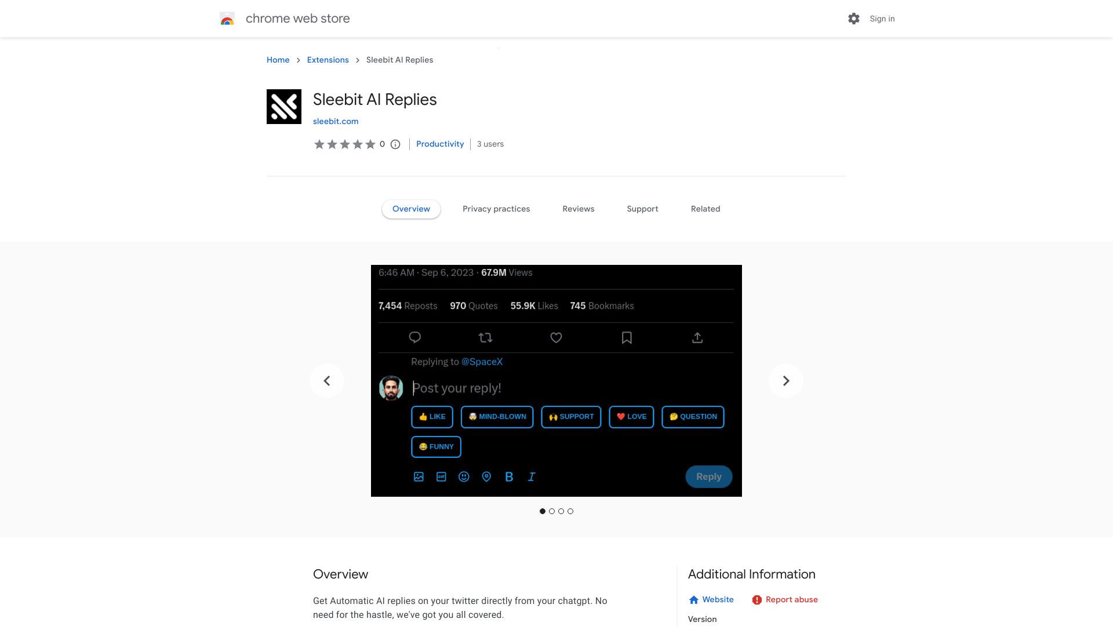
Task: Click the Sleebit AI Replies extension logo icon
Action: click(x=283, y=106)
